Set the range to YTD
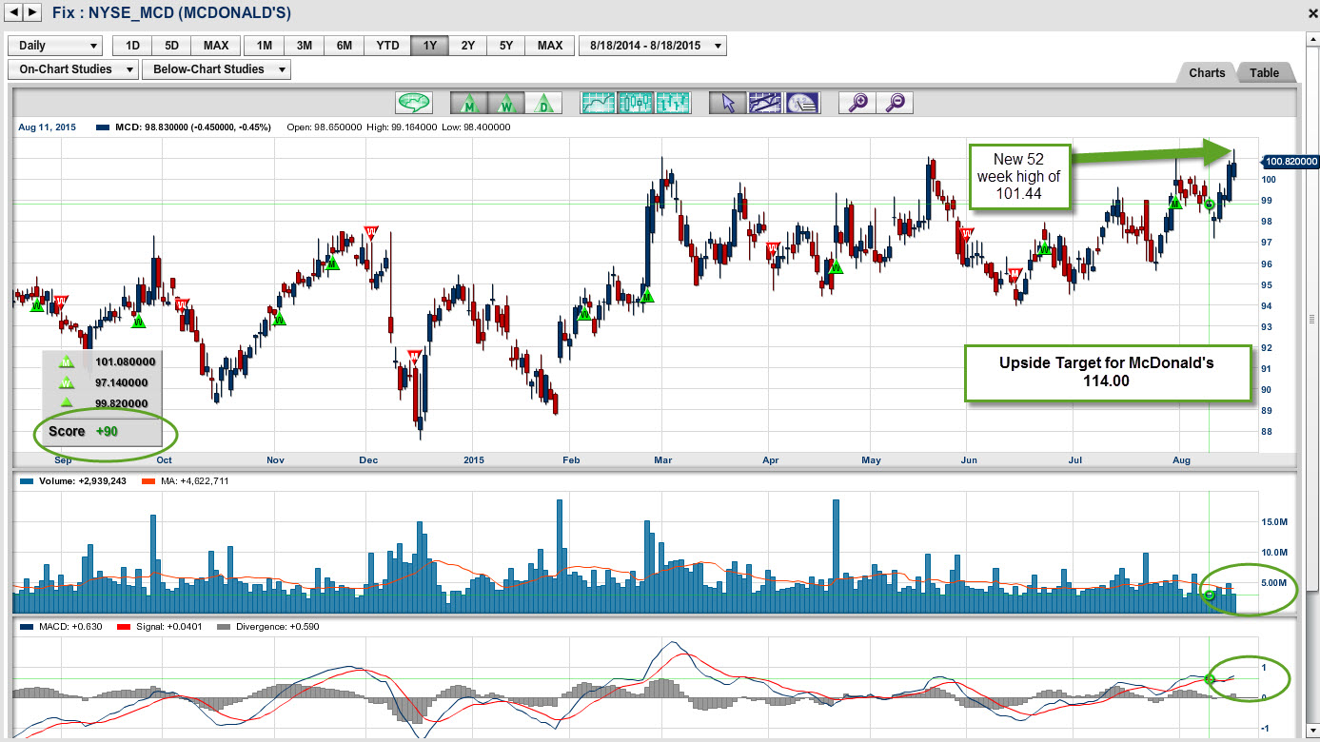This screenshot has width=1320, height=742. (387, 46)
